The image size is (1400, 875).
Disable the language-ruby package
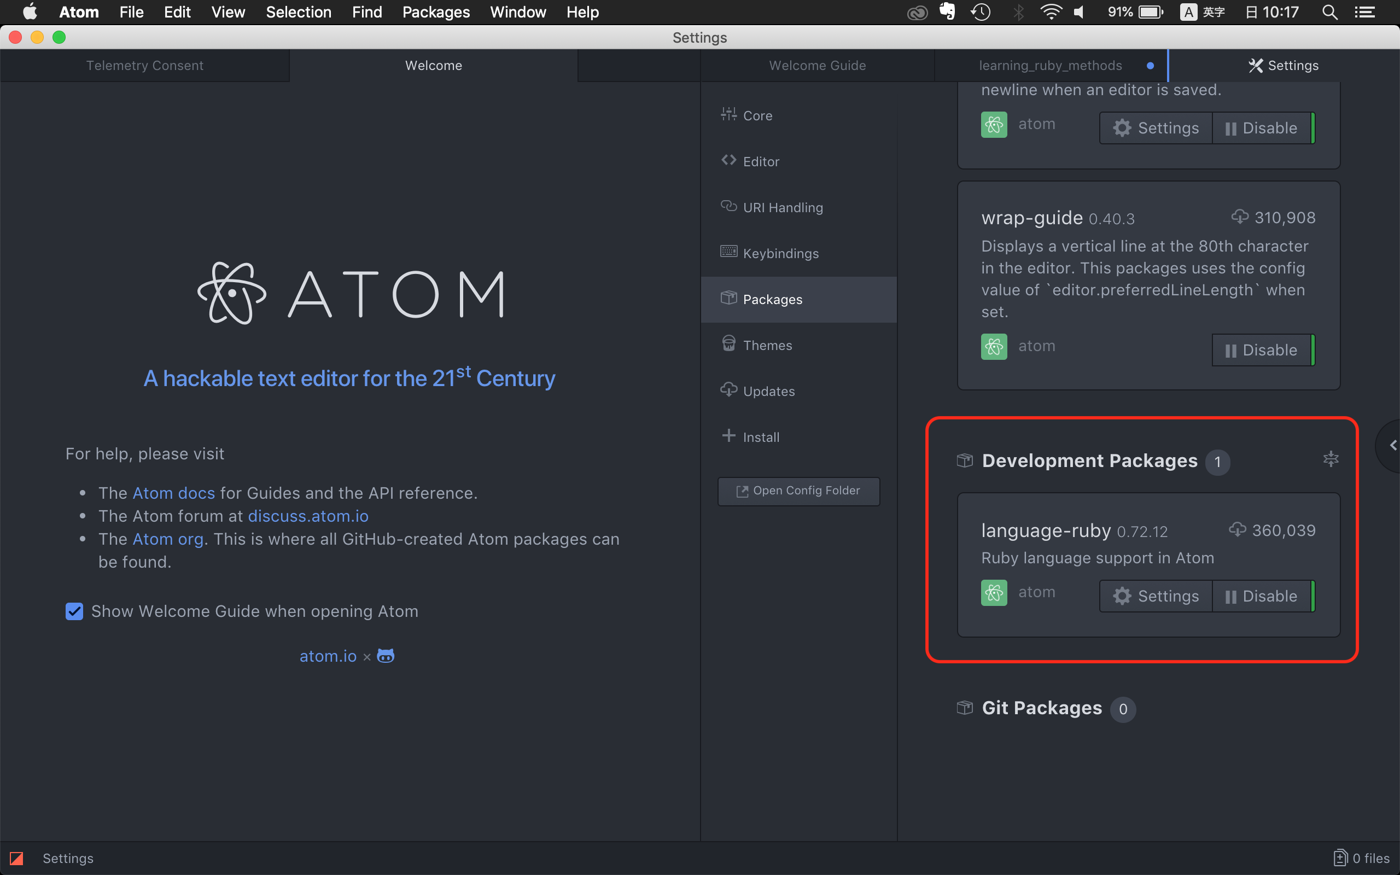tap(1262, 596)
